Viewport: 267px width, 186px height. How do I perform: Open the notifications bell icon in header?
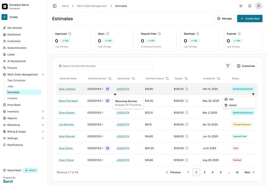(x=250, y=6)
